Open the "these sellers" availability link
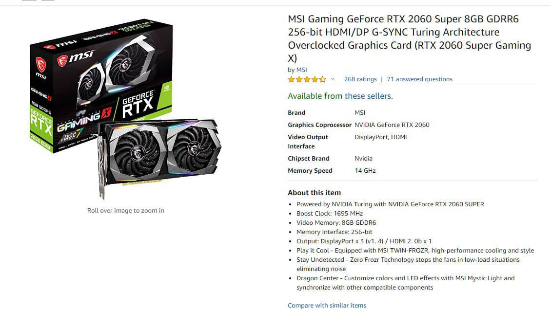This screenshot has height=309, width=551. (369, 96)
